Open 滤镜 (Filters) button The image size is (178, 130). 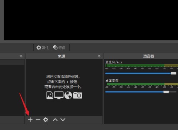tap(59, 47)
